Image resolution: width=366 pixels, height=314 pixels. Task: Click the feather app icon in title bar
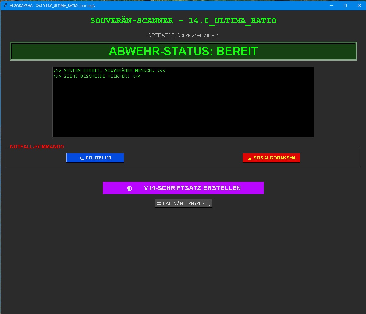[5, 5]
